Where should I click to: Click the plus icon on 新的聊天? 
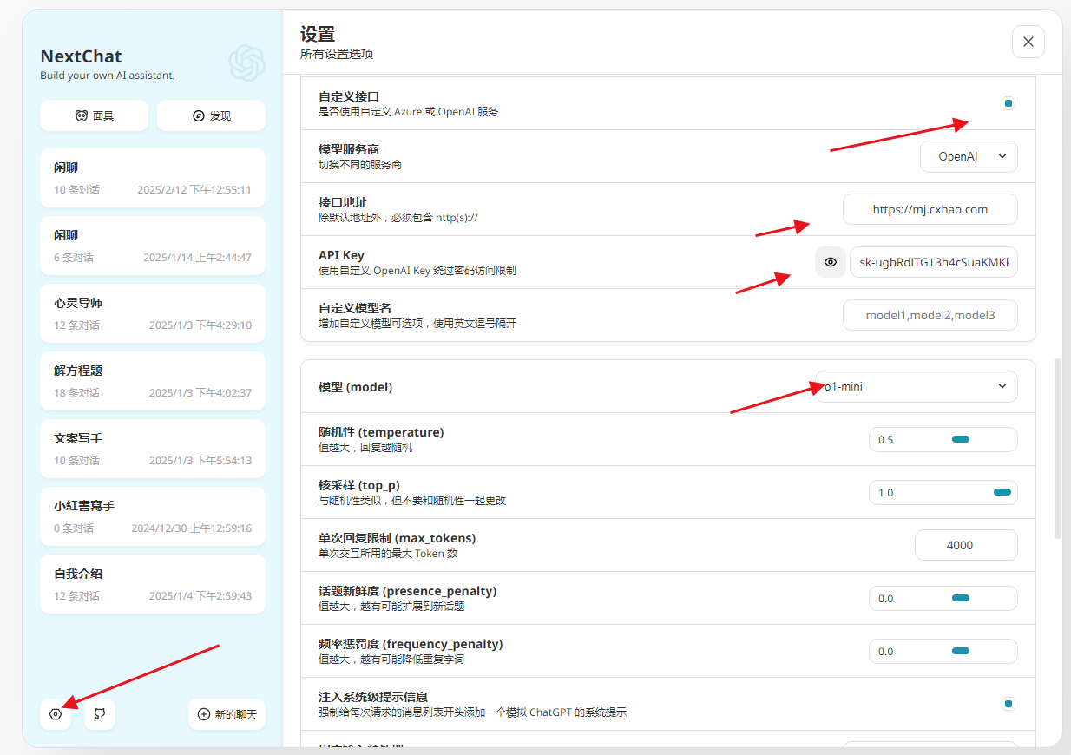[x=202, y=714]
